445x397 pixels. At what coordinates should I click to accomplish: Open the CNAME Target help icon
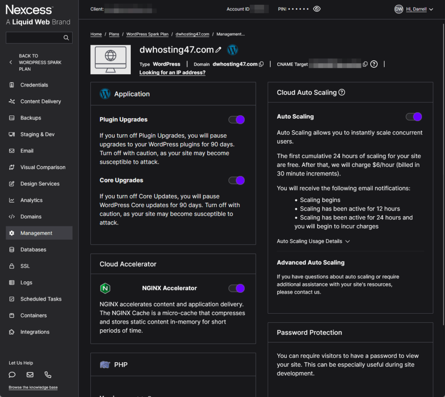tap(374, 64)
